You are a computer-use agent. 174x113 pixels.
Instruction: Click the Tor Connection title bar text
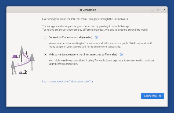pyautogui.click(x=87, y=10)
